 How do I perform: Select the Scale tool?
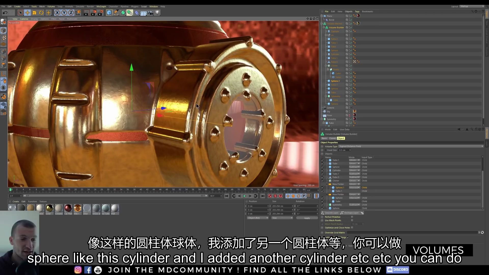pyautogui.click(x=34, y=12)
